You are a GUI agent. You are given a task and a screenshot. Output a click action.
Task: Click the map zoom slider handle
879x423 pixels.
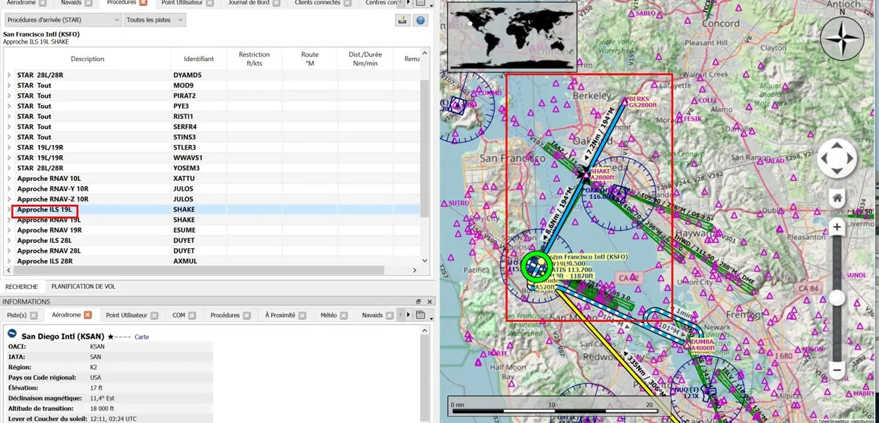[x=837, y=298]
